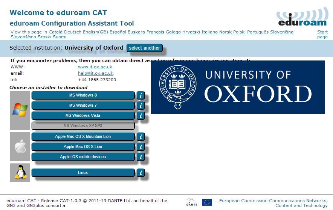Click the University of Oxford banner
Viewport: 333px width, 210px height.
pos(238,87)
